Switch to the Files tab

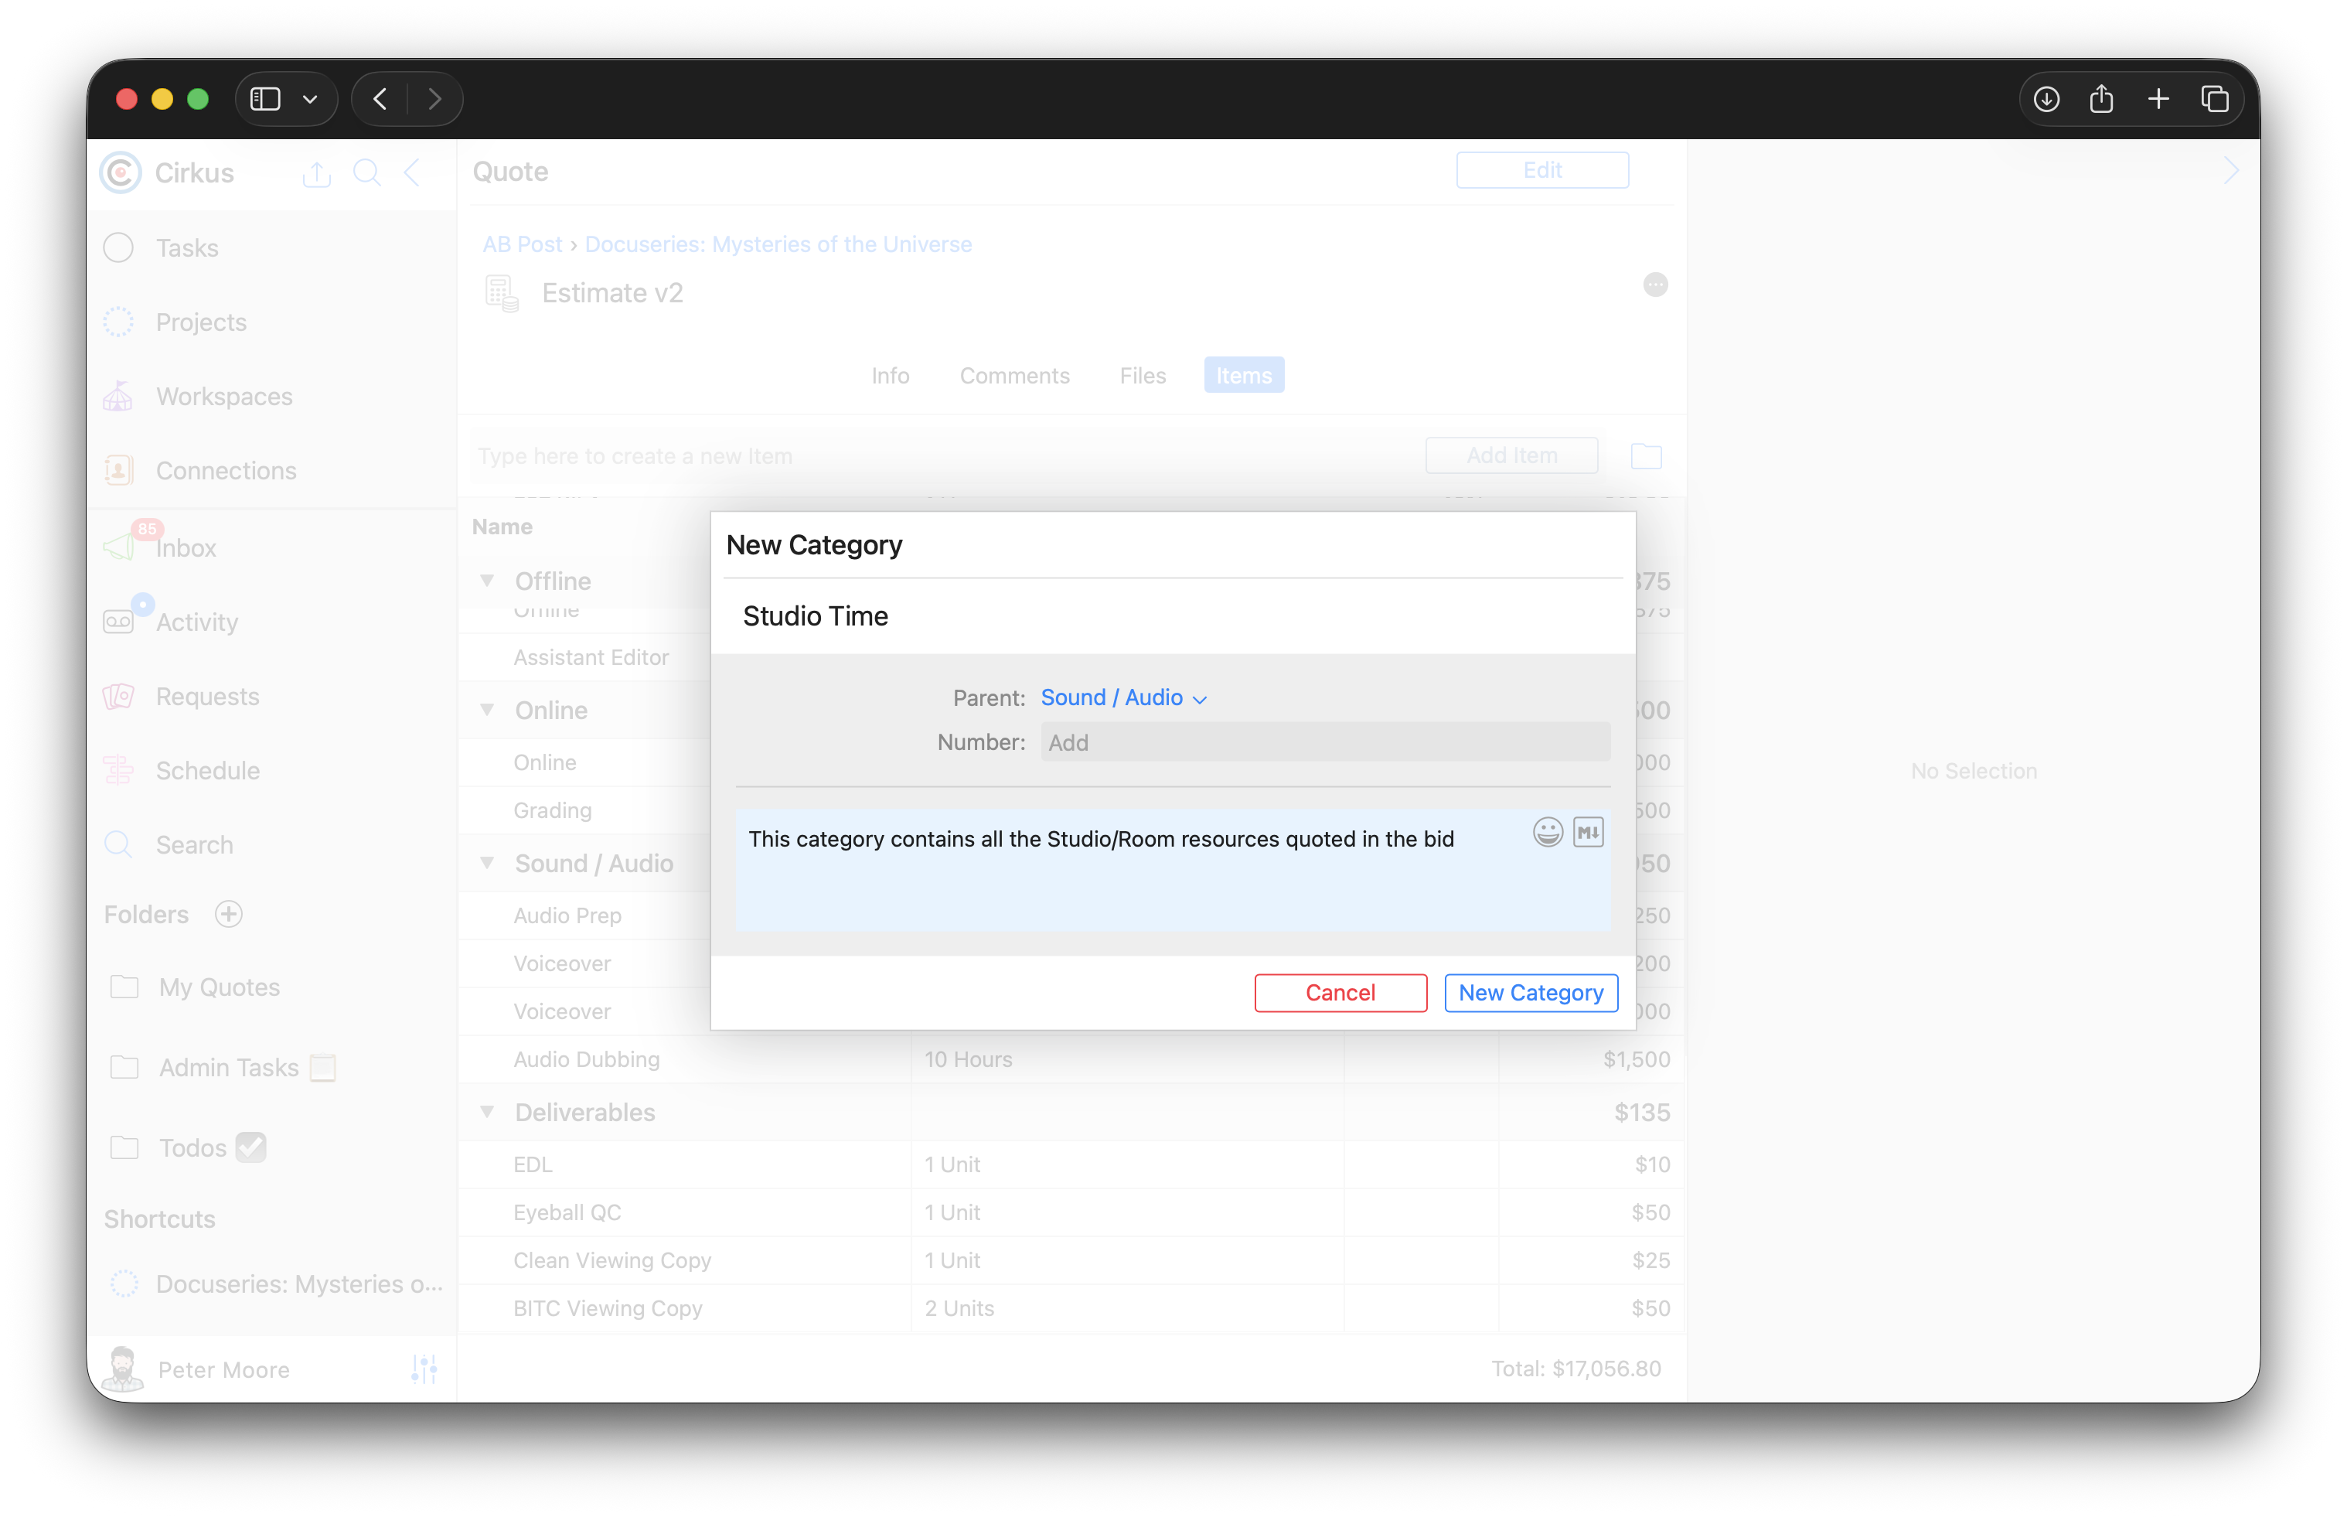click(x=1142, y=375)
